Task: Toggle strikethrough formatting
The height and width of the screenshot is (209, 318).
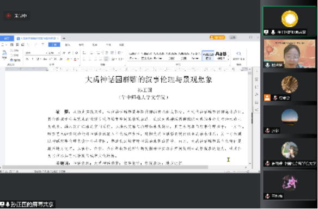Action: [45, 59]
